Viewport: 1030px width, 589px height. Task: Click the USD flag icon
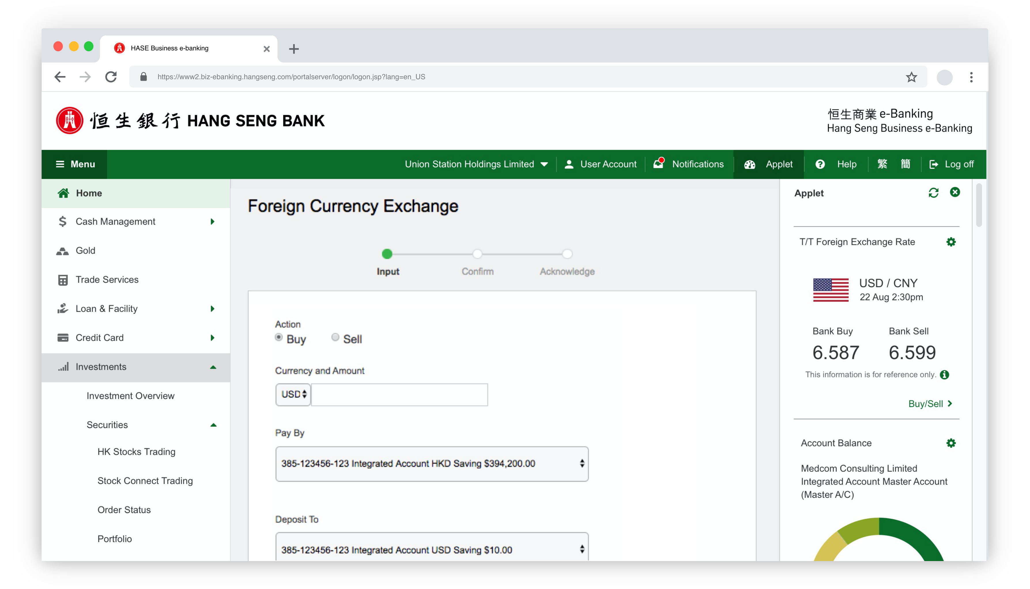click(831, 290)
